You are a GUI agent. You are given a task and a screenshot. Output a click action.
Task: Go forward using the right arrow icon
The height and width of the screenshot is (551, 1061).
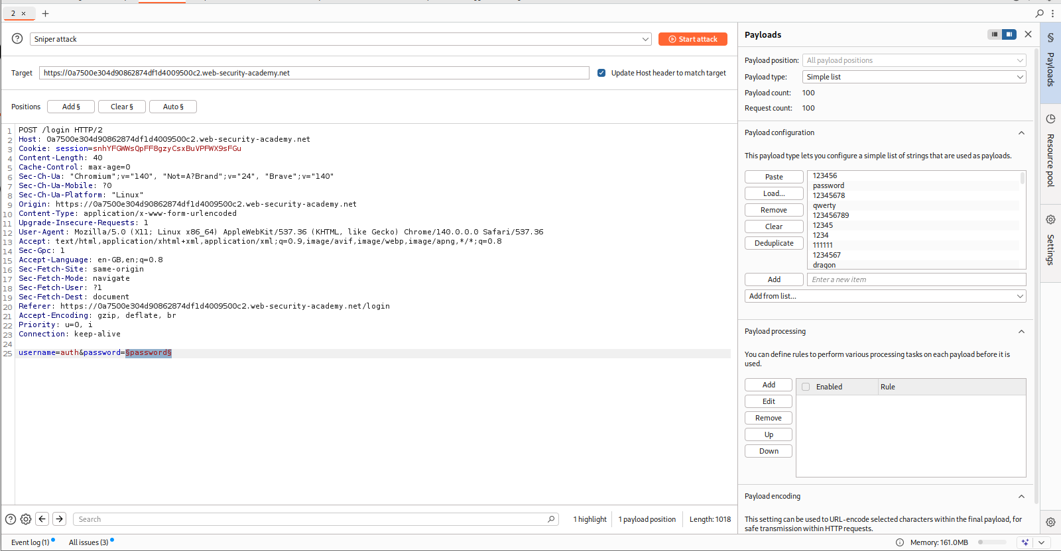click(x=59, y=519)
